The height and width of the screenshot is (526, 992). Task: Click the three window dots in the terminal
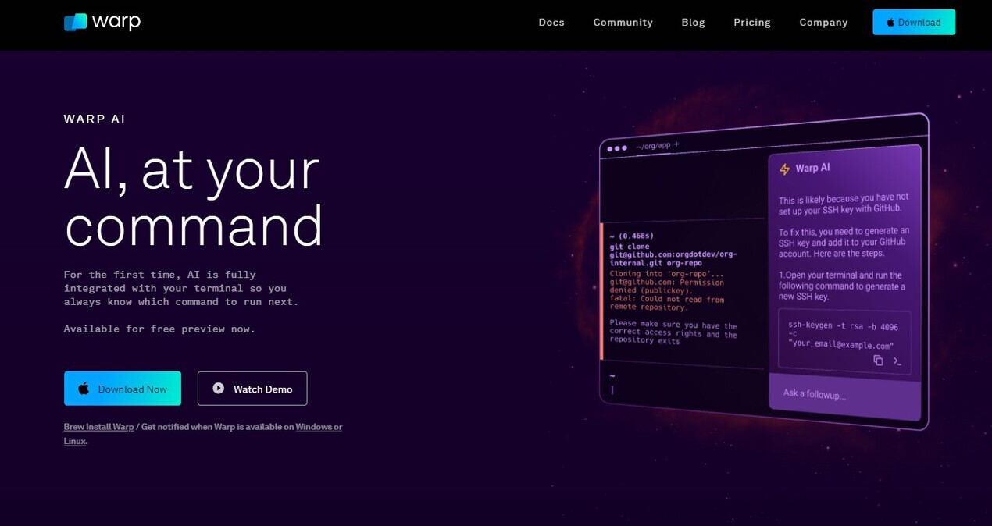tap(616, 148)
